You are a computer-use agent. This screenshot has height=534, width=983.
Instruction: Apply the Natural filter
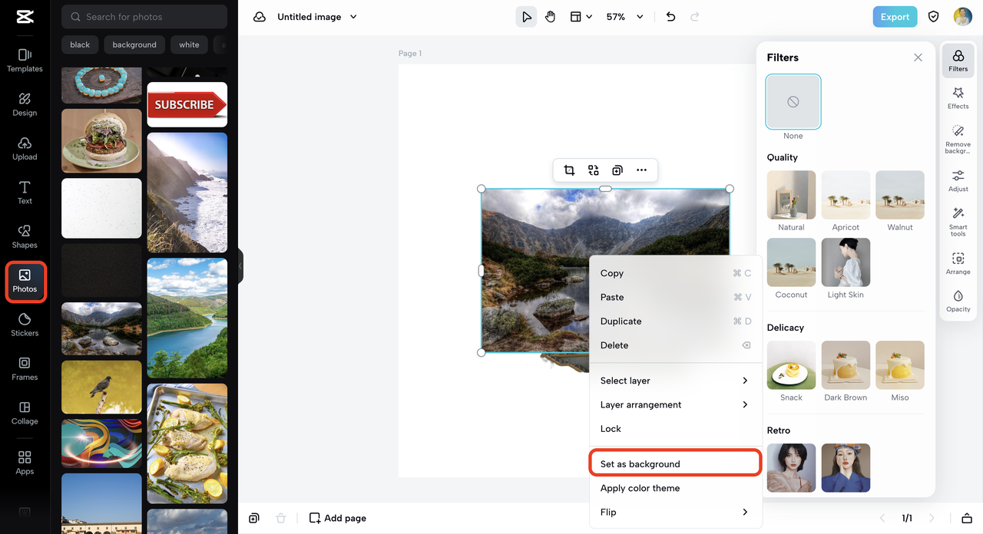pos(791,195)
